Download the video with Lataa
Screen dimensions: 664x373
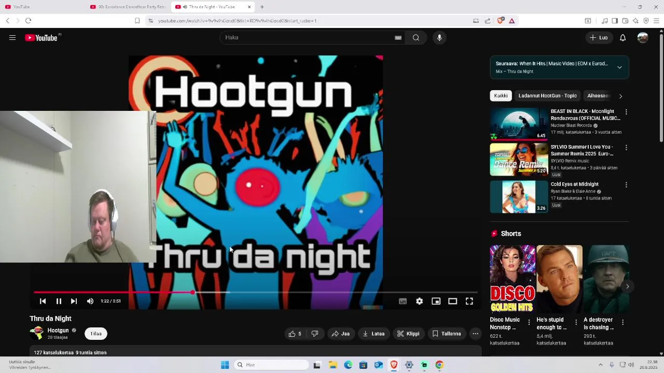374,334
